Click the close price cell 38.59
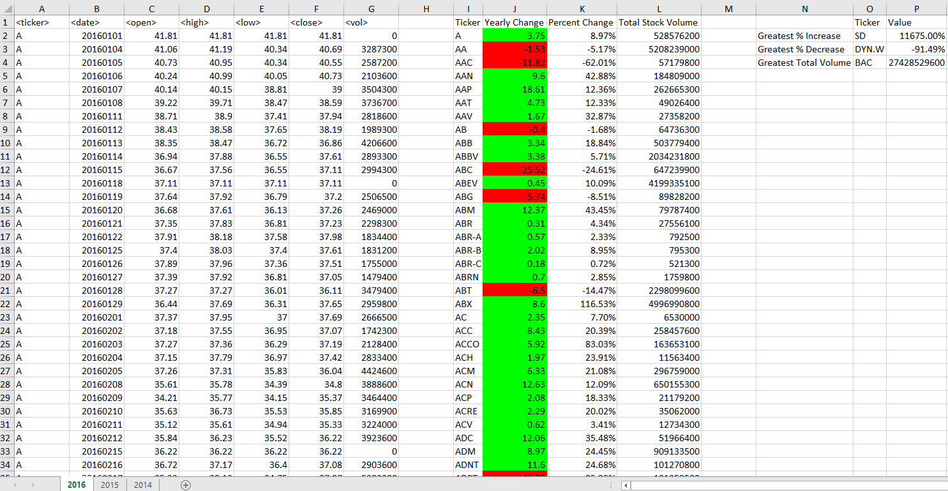The width and height of the screenshot is (948, 491). (x=316, y=103)
